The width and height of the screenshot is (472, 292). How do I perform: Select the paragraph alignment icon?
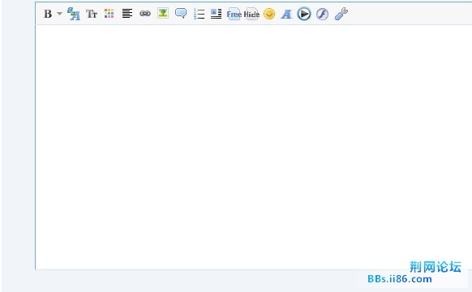tap(127, 14)
